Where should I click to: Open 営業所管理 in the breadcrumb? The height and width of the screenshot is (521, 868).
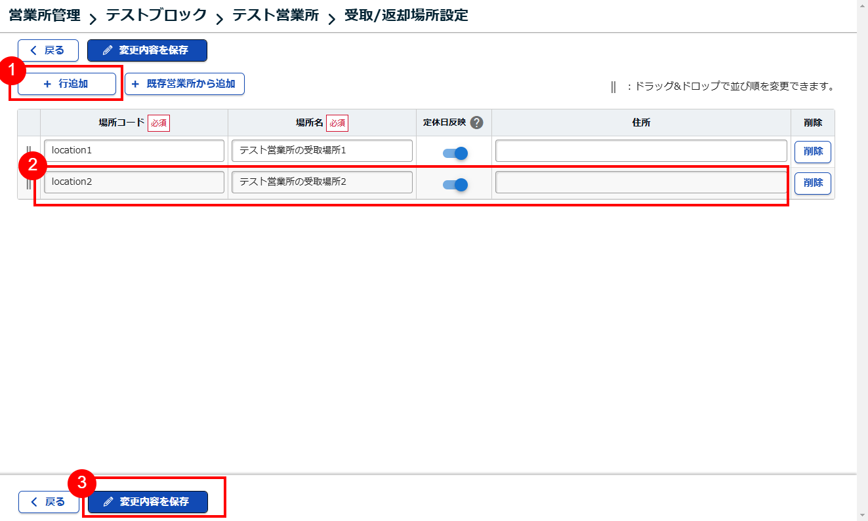pos(45,15)
